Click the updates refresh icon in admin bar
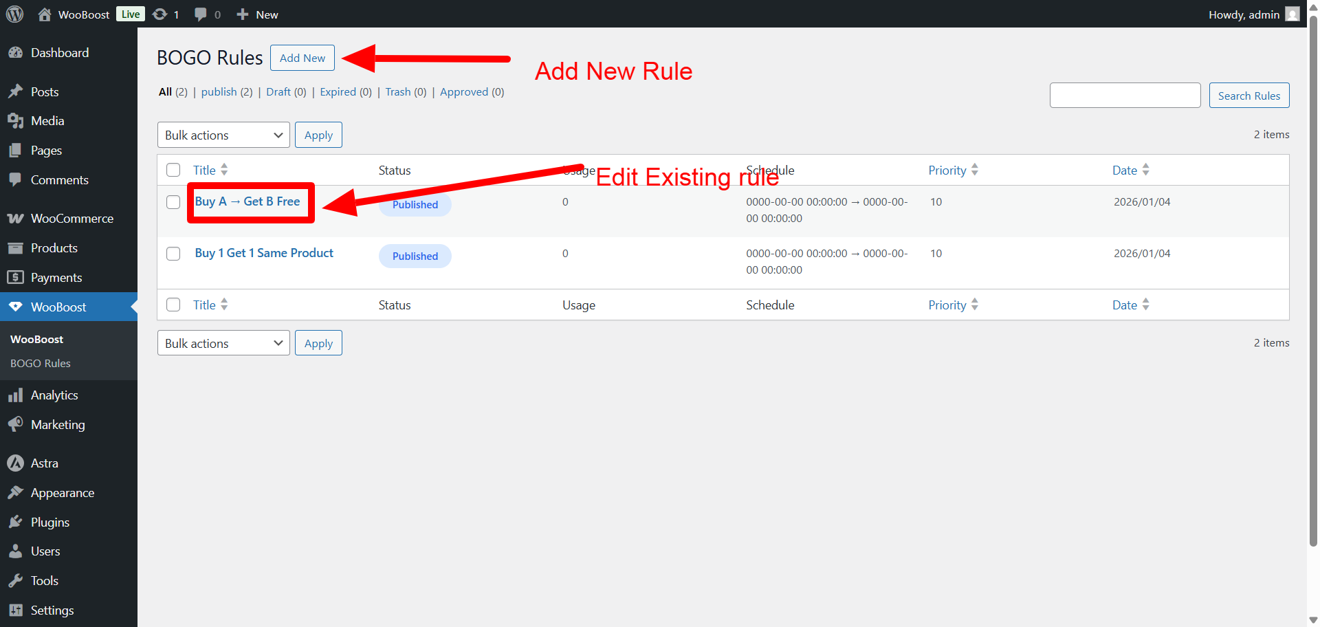 tap(159, 14)
